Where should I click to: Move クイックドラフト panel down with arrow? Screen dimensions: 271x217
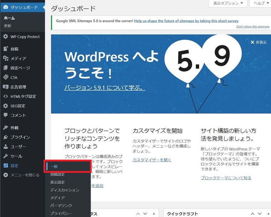tap(260, 214)
